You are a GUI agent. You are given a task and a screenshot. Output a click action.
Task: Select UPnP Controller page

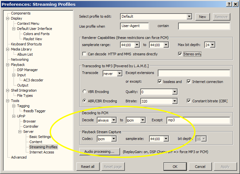click(x=31, y=126)
